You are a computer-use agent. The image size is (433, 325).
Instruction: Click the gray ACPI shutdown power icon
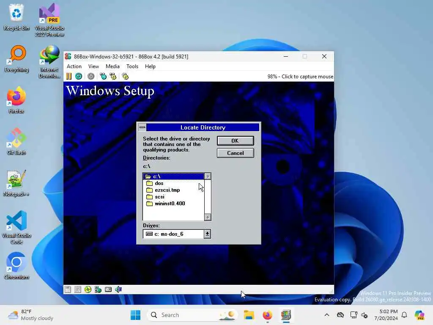click(91, 76)
